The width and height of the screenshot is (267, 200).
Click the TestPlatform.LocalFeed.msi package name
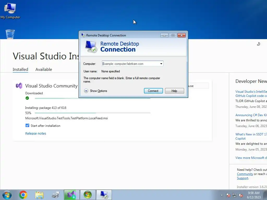click(x=66, y=118)
